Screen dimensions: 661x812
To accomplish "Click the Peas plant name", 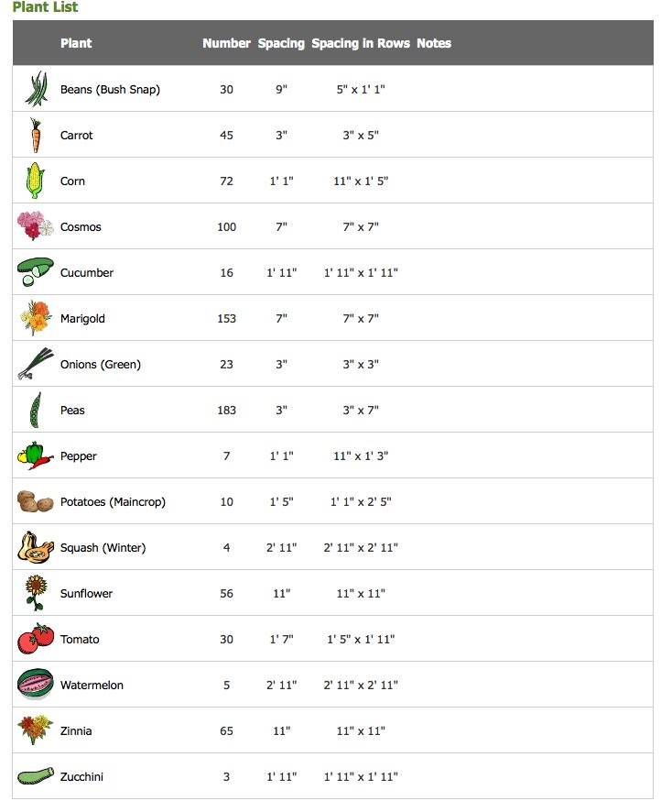I will pyautogui.click(x=72, y=411).
